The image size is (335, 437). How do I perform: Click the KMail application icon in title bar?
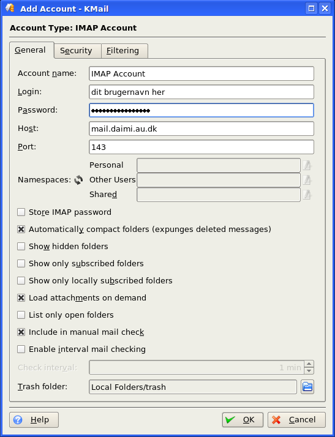(10, 8)
